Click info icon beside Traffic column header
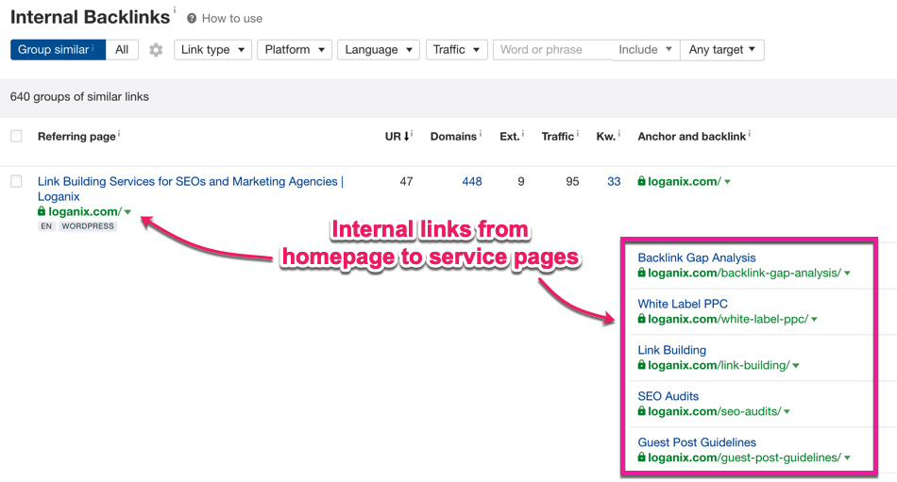897x482 pixels. [577, 133]
